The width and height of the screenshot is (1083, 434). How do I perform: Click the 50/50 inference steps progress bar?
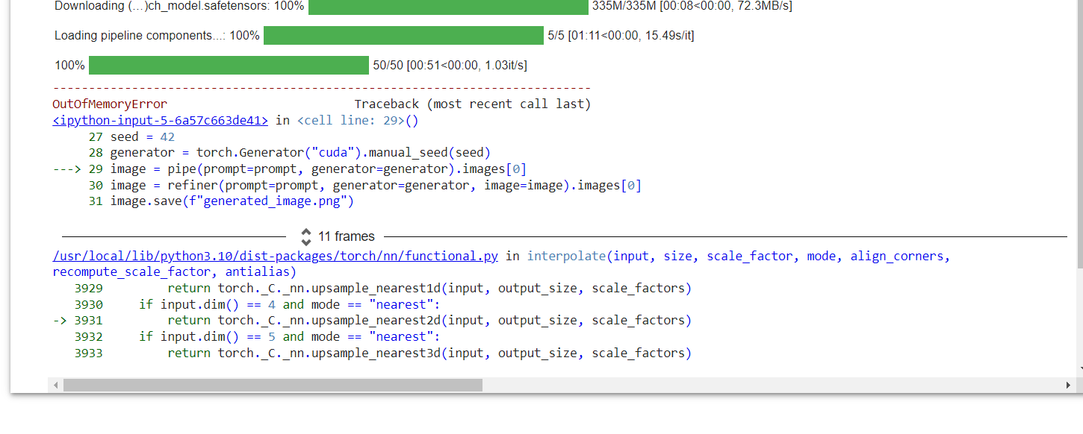coord(228,65)
